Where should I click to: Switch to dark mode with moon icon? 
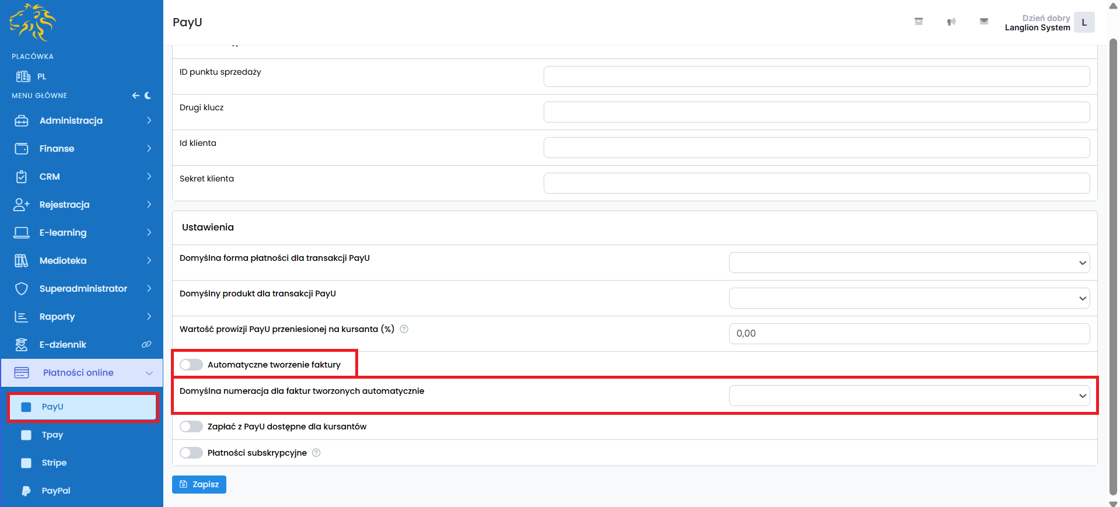pos(148,96)
